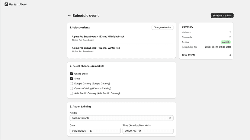Click the time input showing 09:00 AM

pyautogui.click(x=148, y=131)
